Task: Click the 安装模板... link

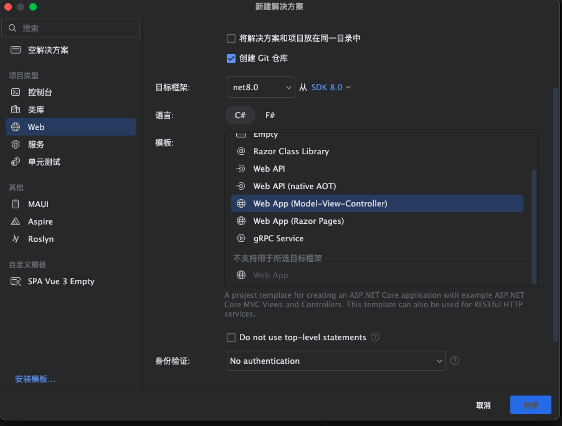Action: [x=35, y=379]
